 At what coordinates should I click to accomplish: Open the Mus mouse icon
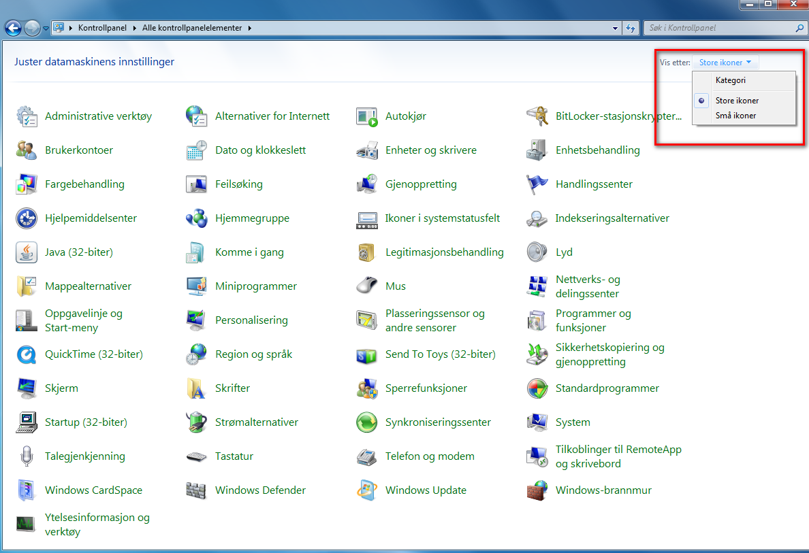(x=367, y=286)
